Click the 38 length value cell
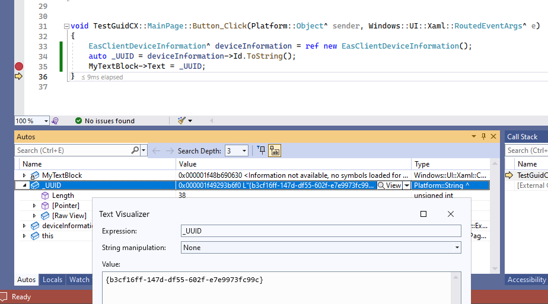548x304 pixels. (182, 196)
